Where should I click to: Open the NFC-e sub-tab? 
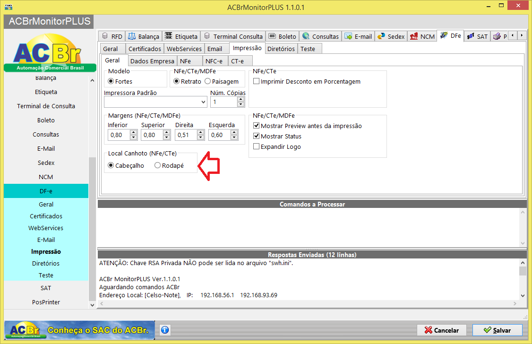pyautogui.click(x=214, y=61)
